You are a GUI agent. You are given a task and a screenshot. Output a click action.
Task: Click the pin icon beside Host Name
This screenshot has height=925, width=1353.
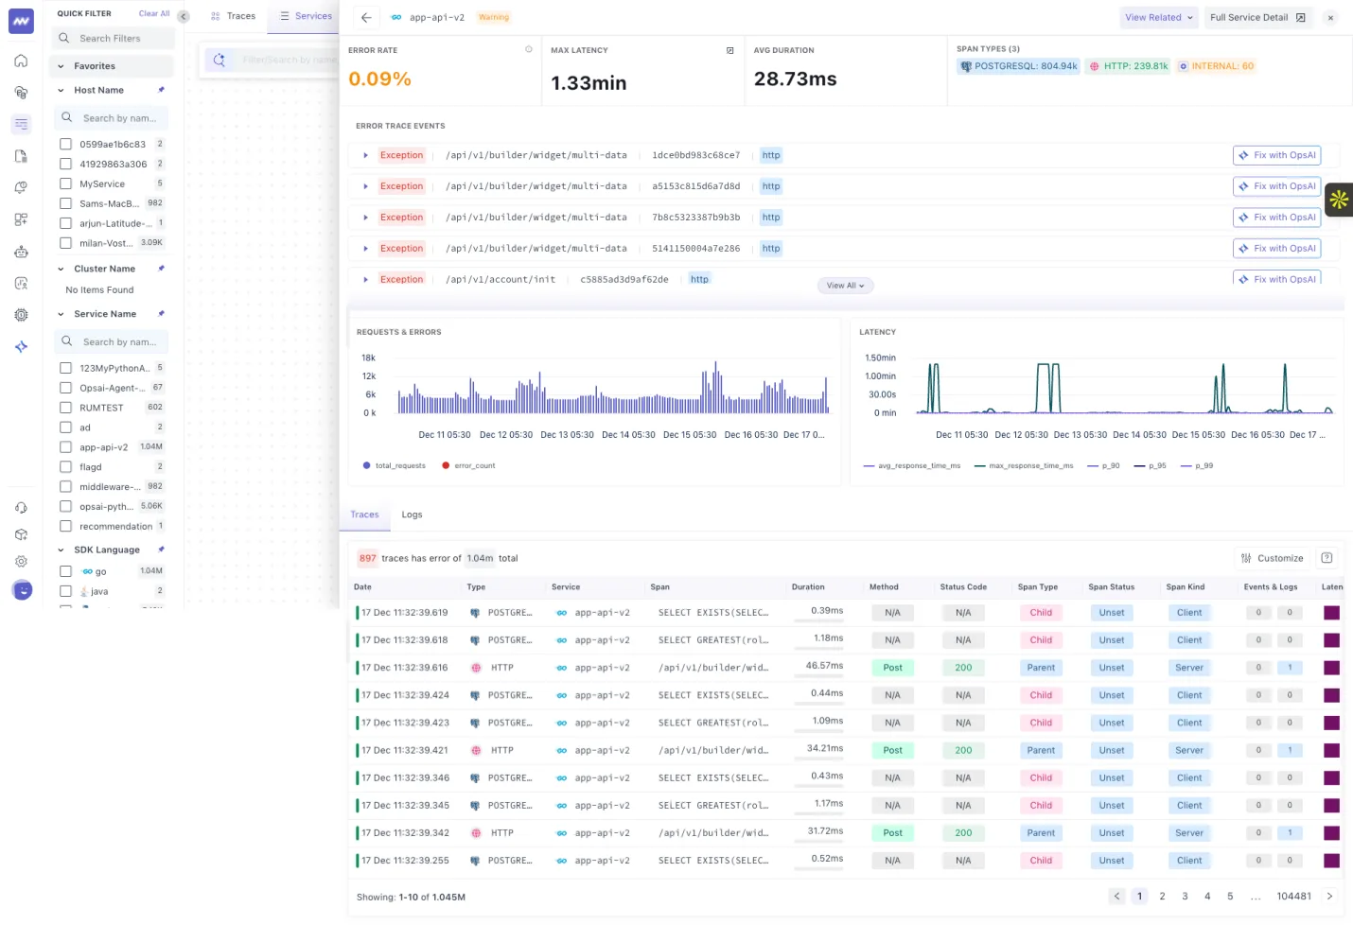coord(161,90)
